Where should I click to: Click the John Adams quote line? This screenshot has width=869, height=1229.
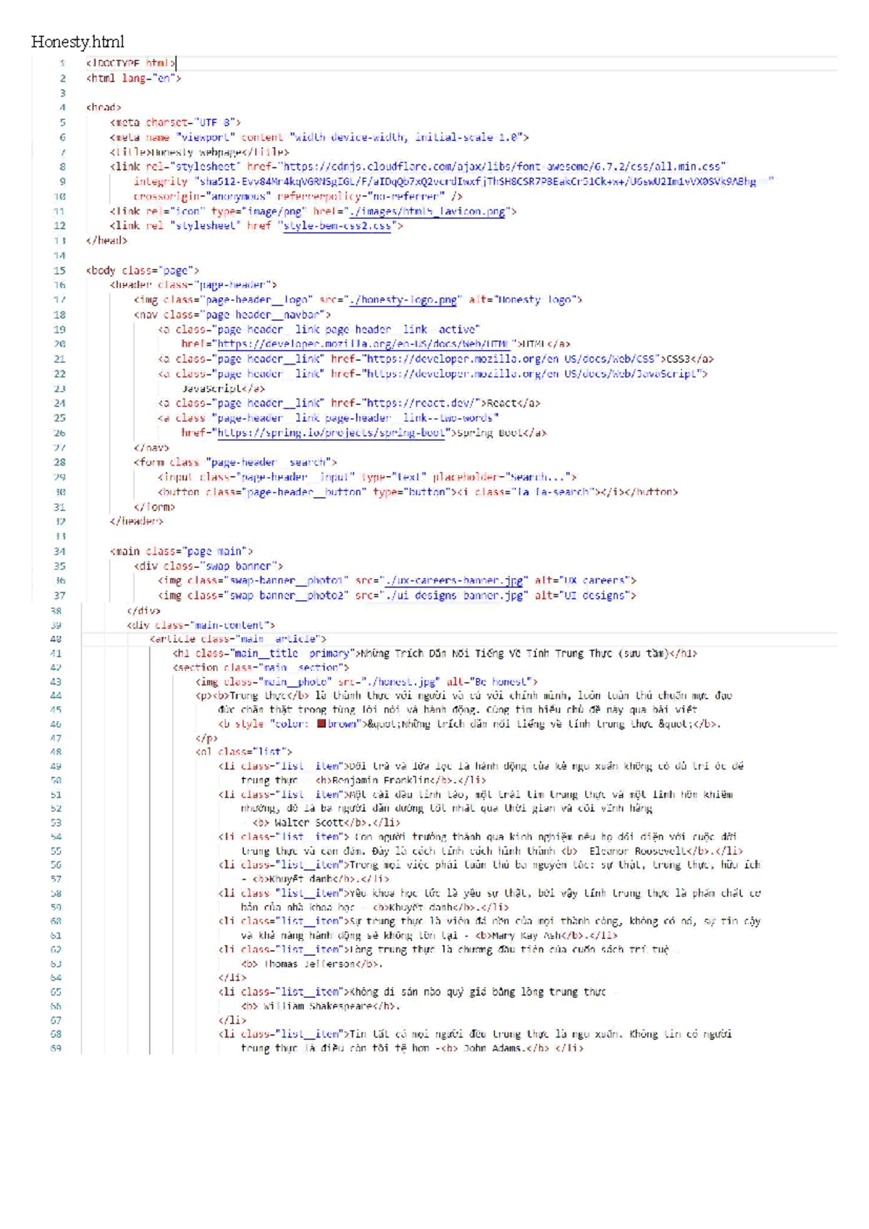click(412, 1049)
